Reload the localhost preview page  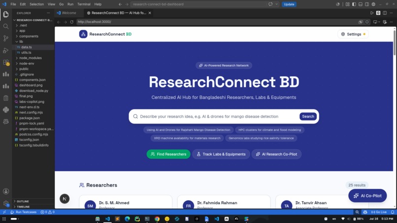[x=71, y=22]
